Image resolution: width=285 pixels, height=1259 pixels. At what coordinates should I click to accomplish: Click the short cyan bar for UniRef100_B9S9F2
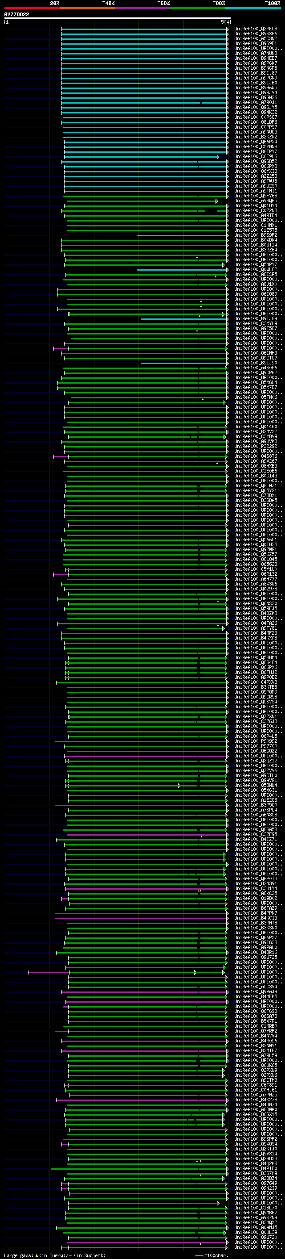click(x=183, y=235)
